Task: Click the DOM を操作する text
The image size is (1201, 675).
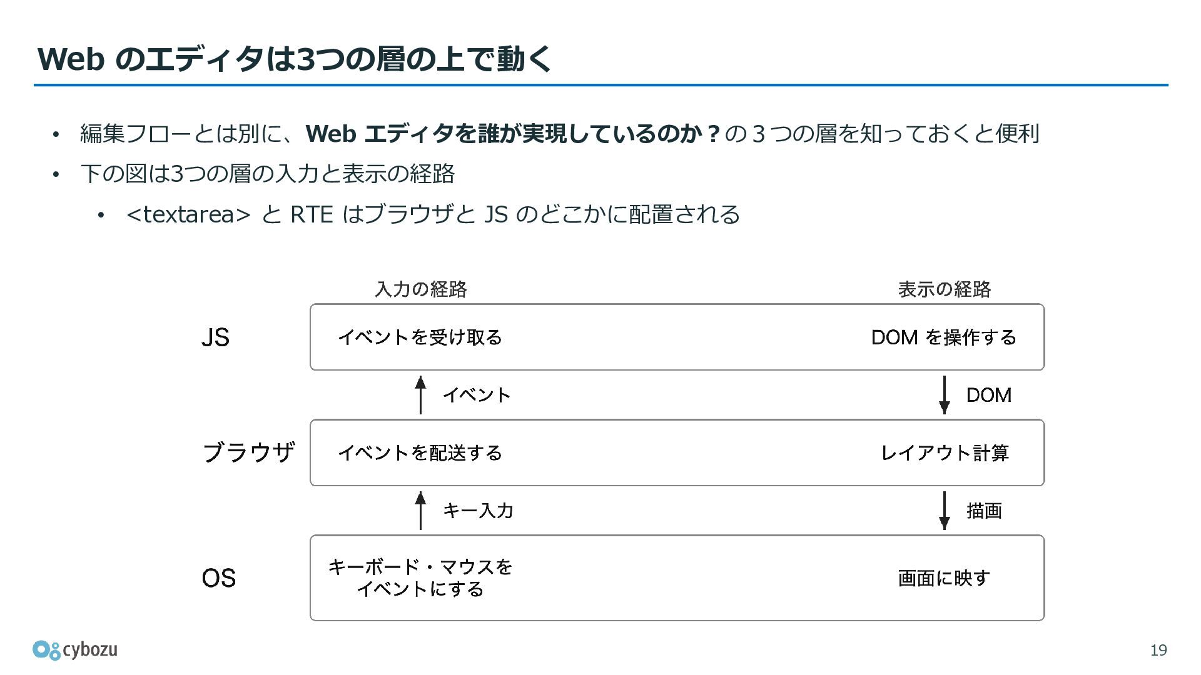Action: tap(944, 337)
